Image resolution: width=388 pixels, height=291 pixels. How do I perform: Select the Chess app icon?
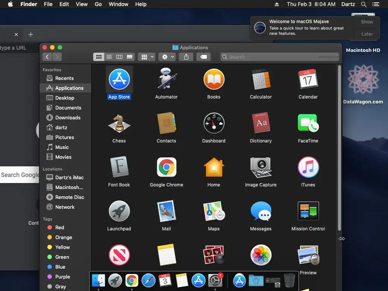click(x=119, y=123)
